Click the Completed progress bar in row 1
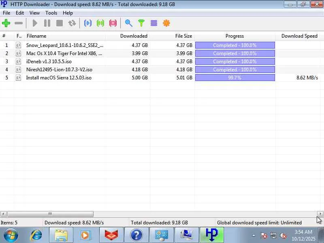 coord(235,45)
